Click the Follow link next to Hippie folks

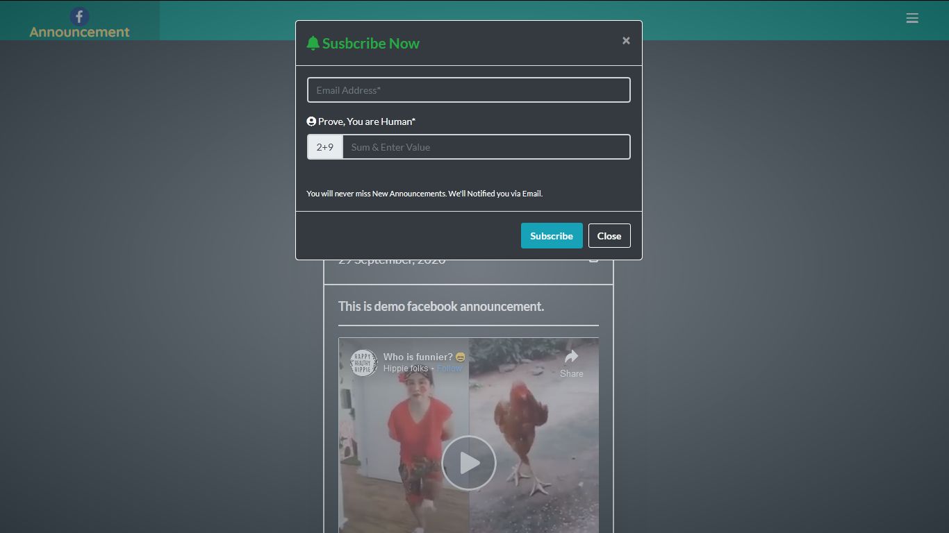coord(449,368)
